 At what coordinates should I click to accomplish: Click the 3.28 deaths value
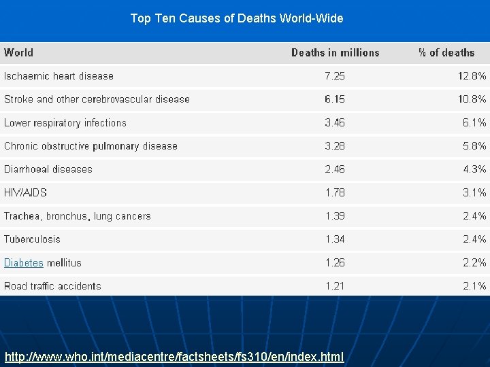pyautogui.click(x=335, y=146)
